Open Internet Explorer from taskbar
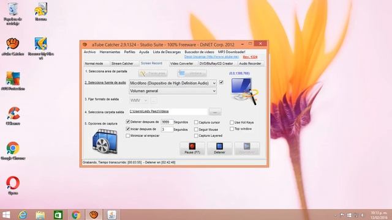Image resolution: width=392 pixels, height=220 pixels. coord(23,215)
